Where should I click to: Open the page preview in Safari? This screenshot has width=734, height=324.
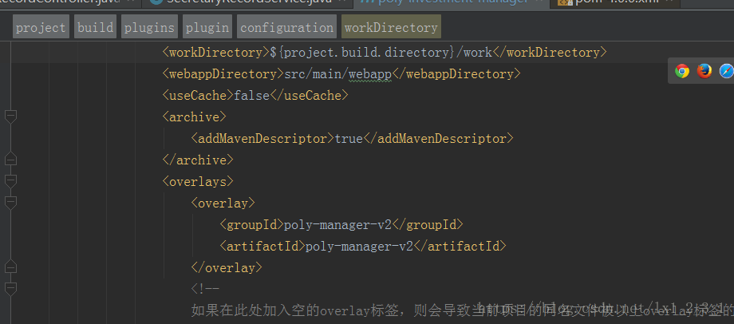click(x=727, y=71)
